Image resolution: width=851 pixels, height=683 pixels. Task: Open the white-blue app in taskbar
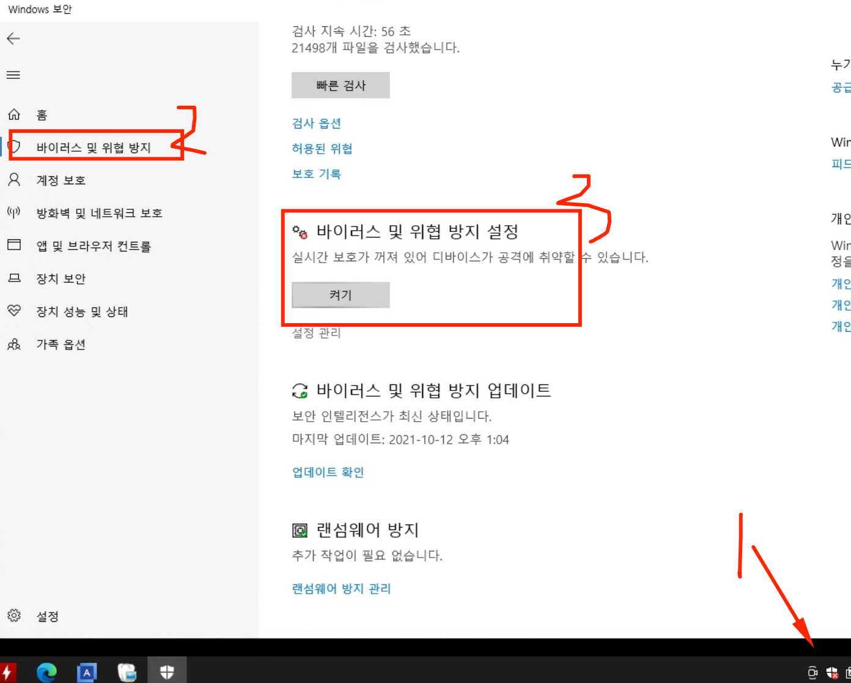(127, 673)
